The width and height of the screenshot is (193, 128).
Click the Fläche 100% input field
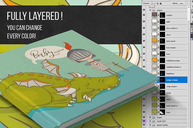pos(181,3)
